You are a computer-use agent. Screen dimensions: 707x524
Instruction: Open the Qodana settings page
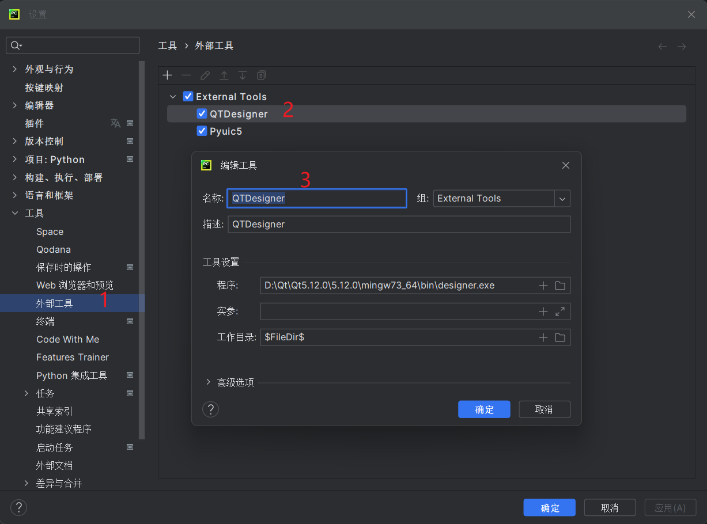tap(54, 249)
